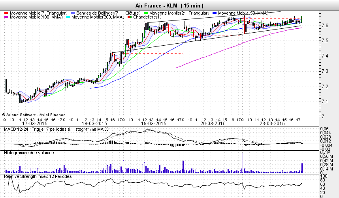The width and height of the screenshot is (339, 198).
Task: Click the 7,4 price axis value
Action: 325,56
